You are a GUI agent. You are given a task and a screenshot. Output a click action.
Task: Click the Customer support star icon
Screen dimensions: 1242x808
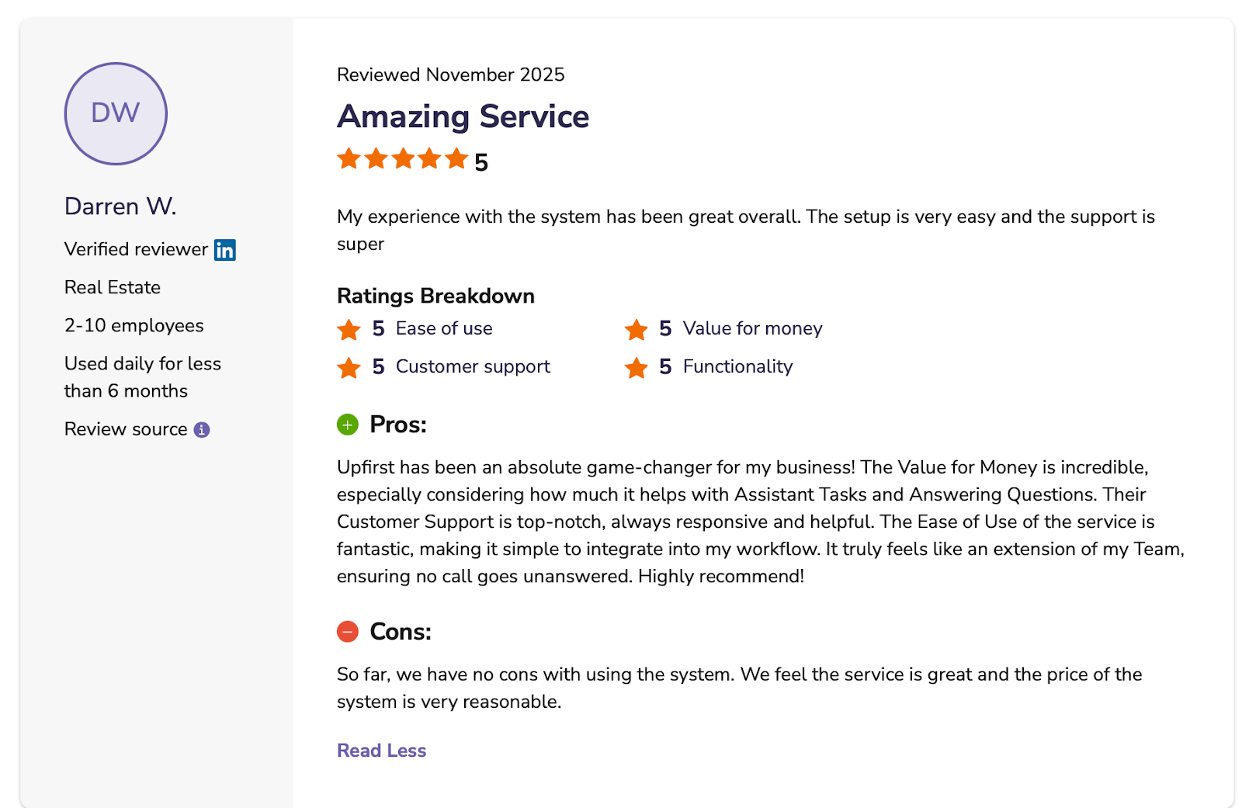pos(349,368)
